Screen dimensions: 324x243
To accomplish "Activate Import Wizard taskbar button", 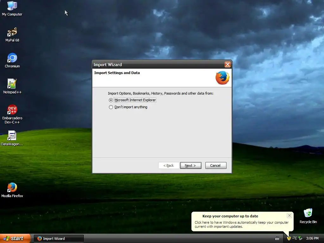I will coord(59,239).
